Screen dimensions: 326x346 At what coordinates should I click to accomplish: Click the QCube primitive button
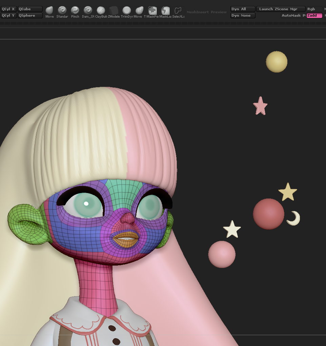30,9
